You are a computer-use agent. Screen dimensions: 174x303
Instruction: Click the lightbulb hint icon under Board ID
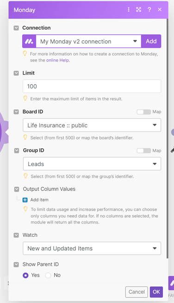25,137
